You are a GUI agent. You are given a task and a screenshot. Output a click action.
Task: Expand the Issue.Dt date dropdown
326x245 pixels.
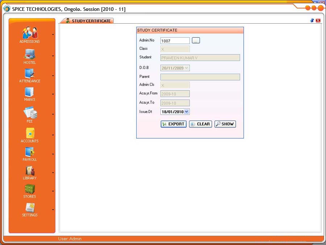[187, 112]
